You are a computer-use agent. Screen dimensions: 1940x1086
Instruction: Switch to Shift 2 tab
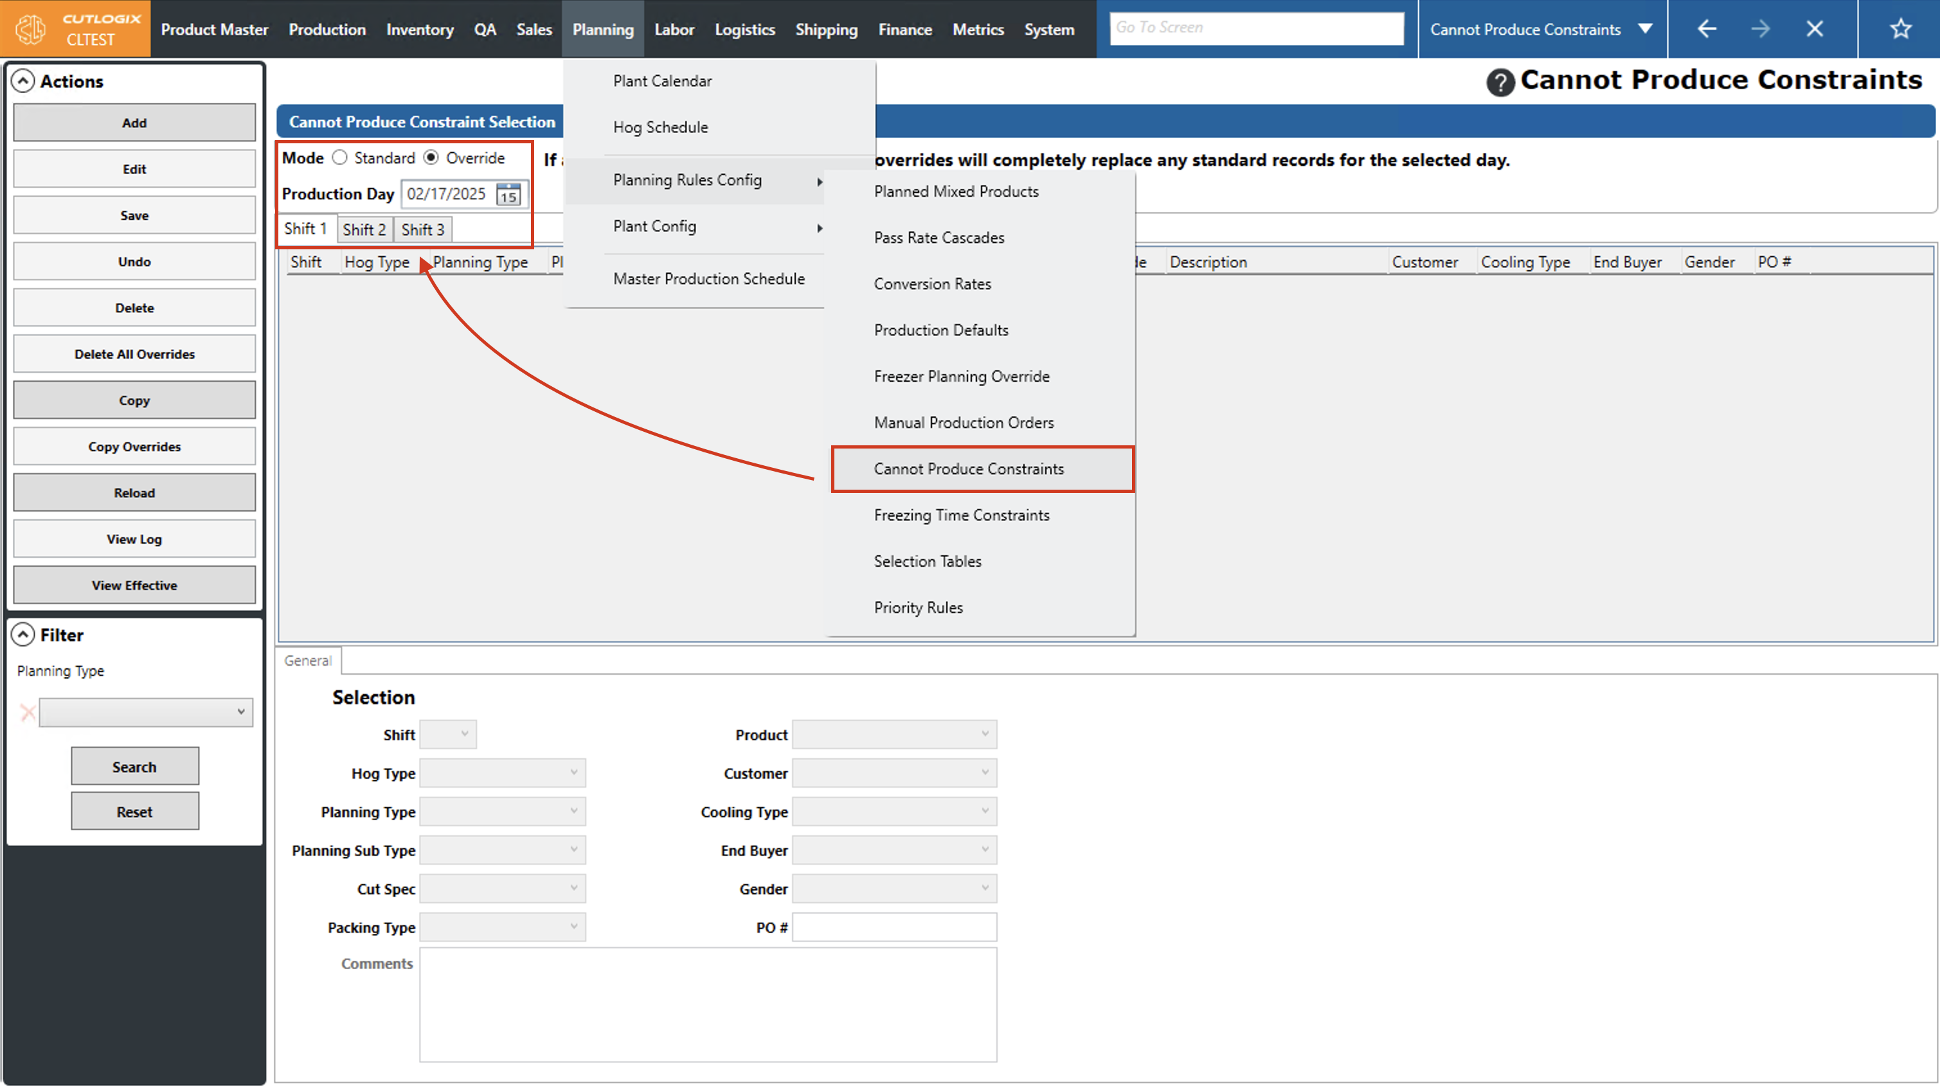364,229
